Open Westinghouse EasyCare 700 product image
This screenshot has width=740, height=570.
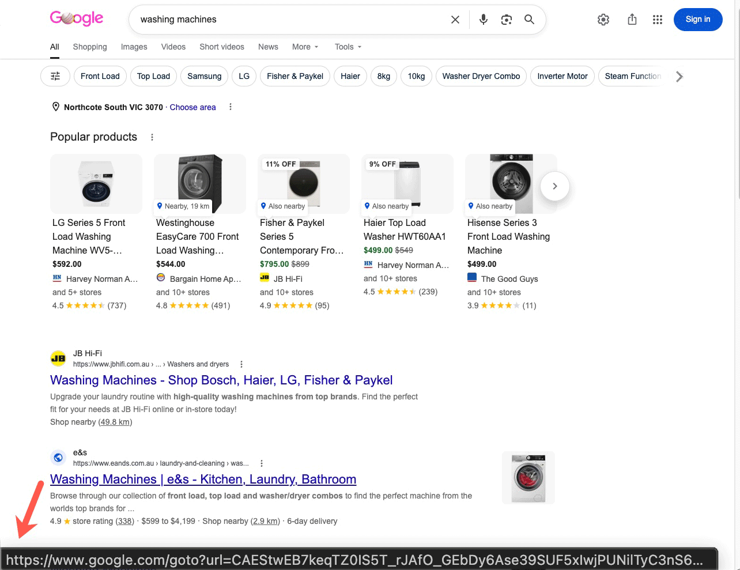pyautogui.click(x=200, y=184)
